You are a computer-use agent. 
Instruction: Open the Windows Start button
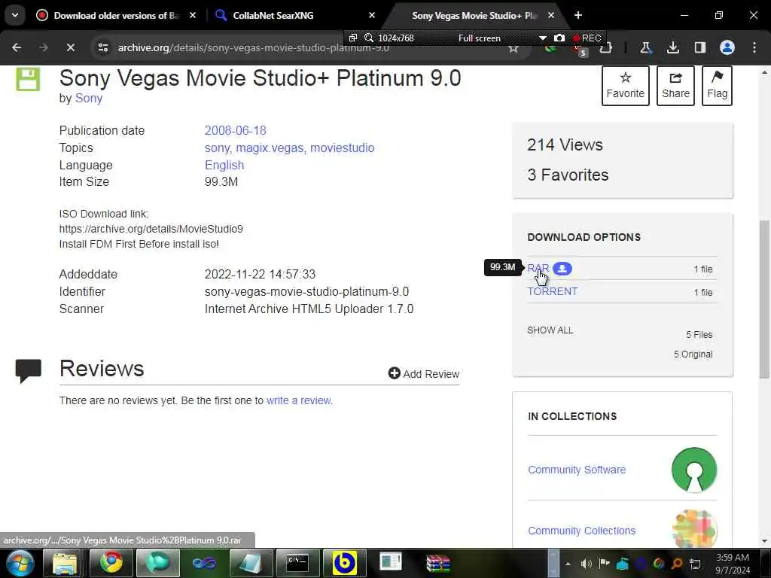pyautogui.click(x=20, y=563)
